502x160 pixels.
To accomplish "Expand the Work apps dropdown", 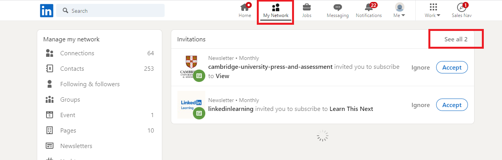I will pos(433,10).
